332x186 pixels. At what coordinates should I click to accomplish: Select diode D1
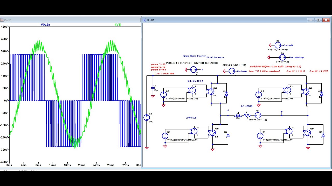tap(226, 94)
